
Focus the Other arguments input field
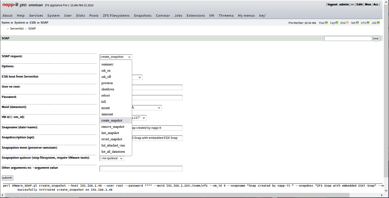click(141, 169)
